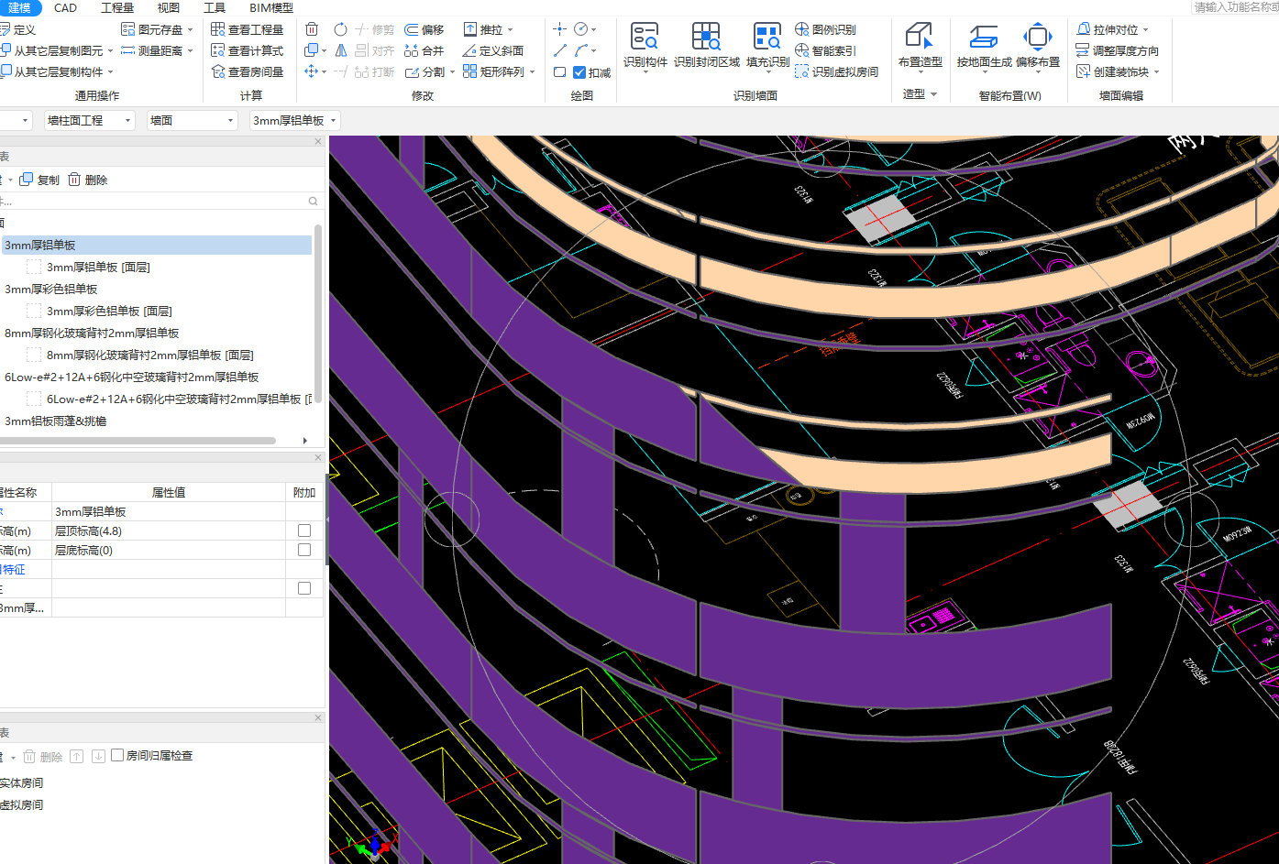Check the 附加 box for 层底标高 row
Image resolution: width=1279 pixels, height=864 pixels.
[x=304, y=550]
